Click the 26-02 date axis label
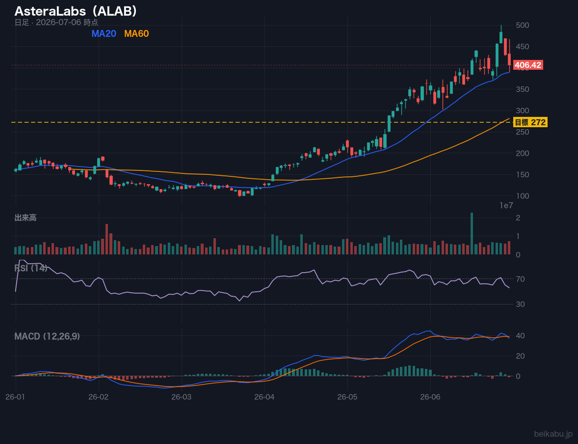This screenshot has width=578, height=444. pos(99,397)
